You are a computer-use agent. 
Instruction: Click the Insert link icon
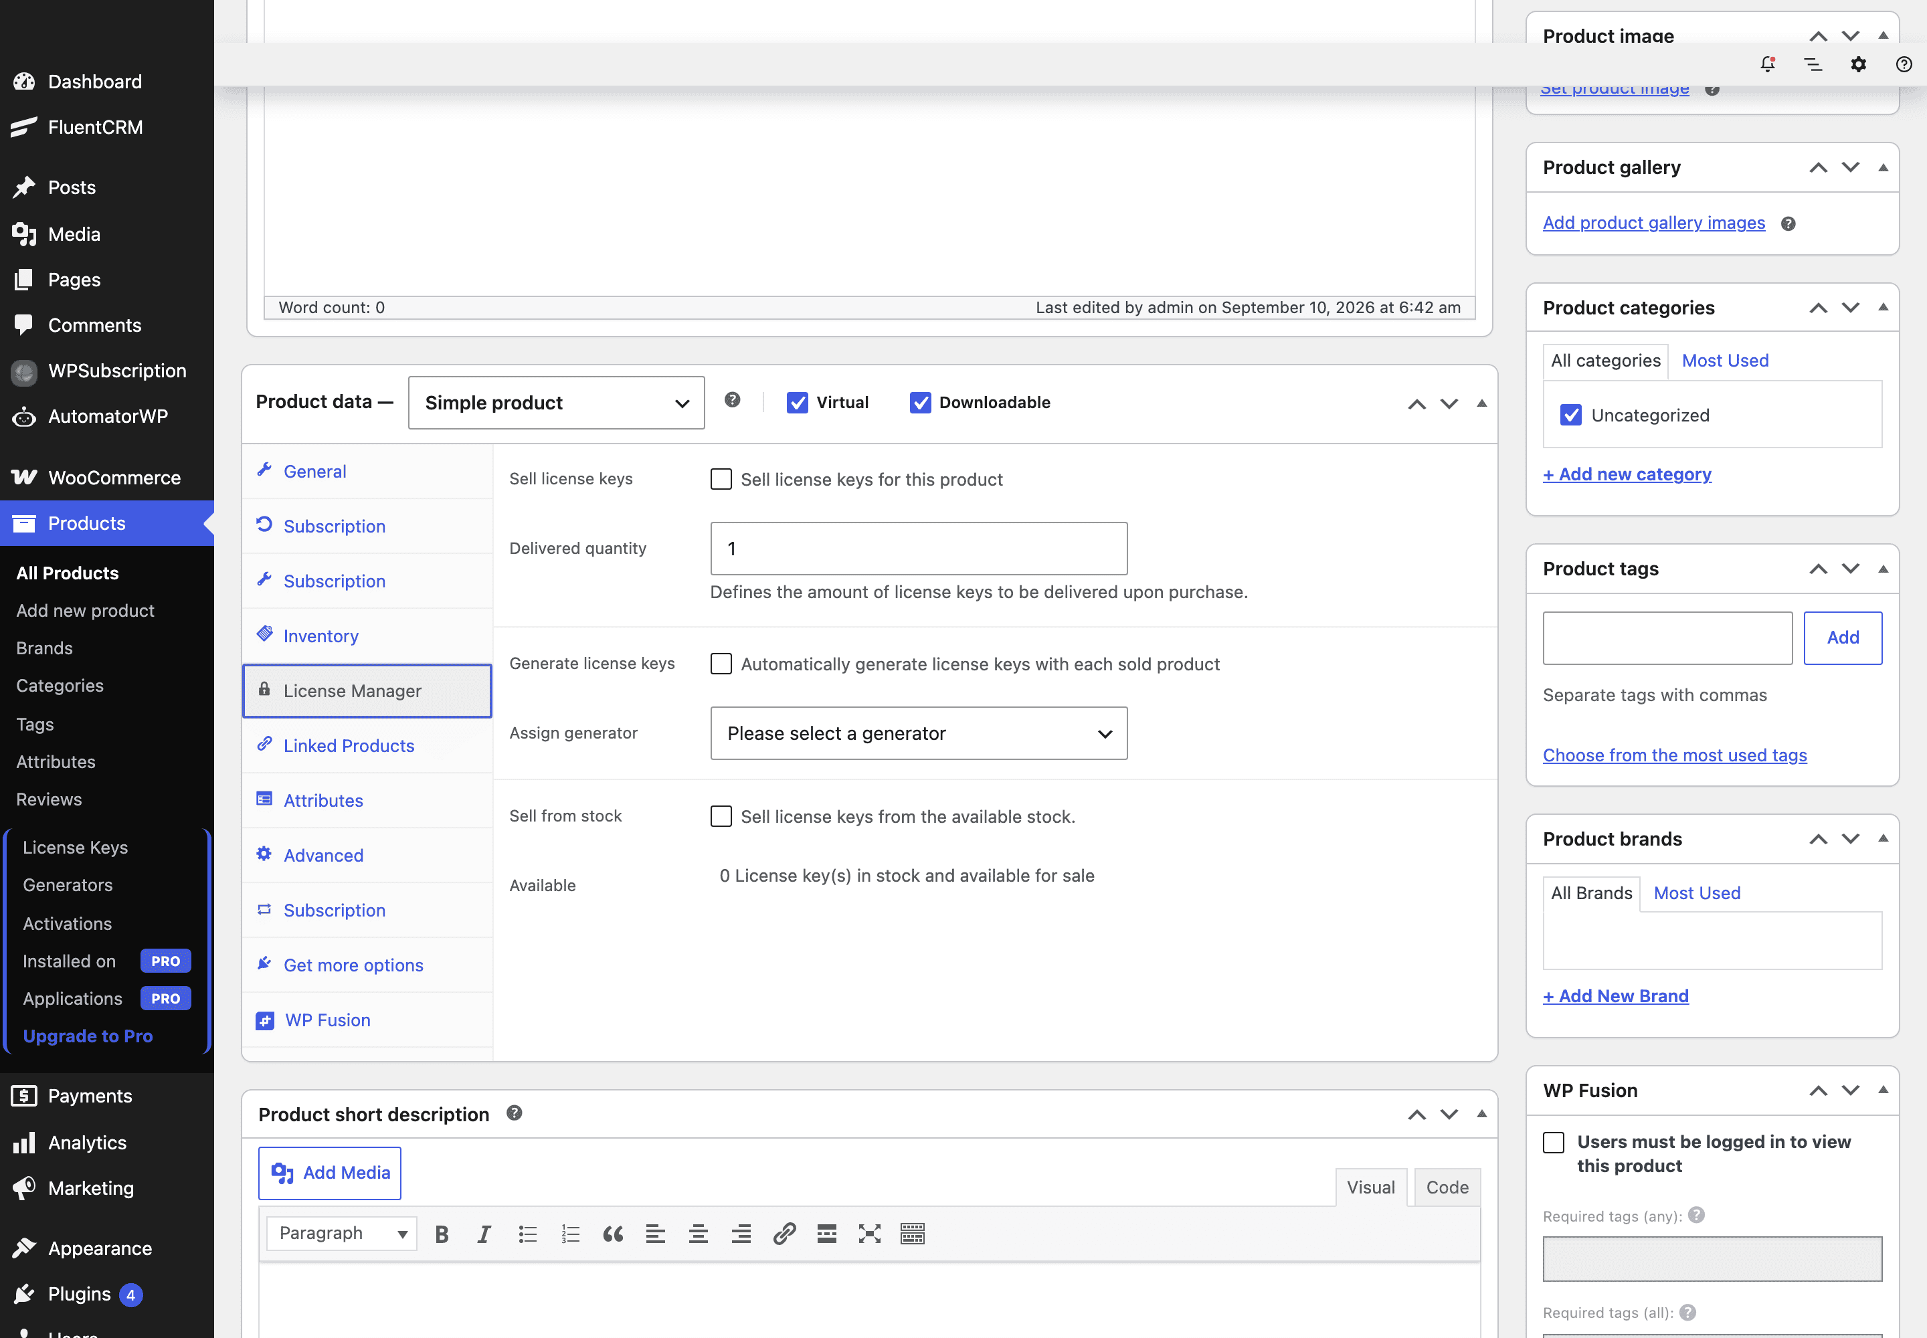pos(784,1233)
